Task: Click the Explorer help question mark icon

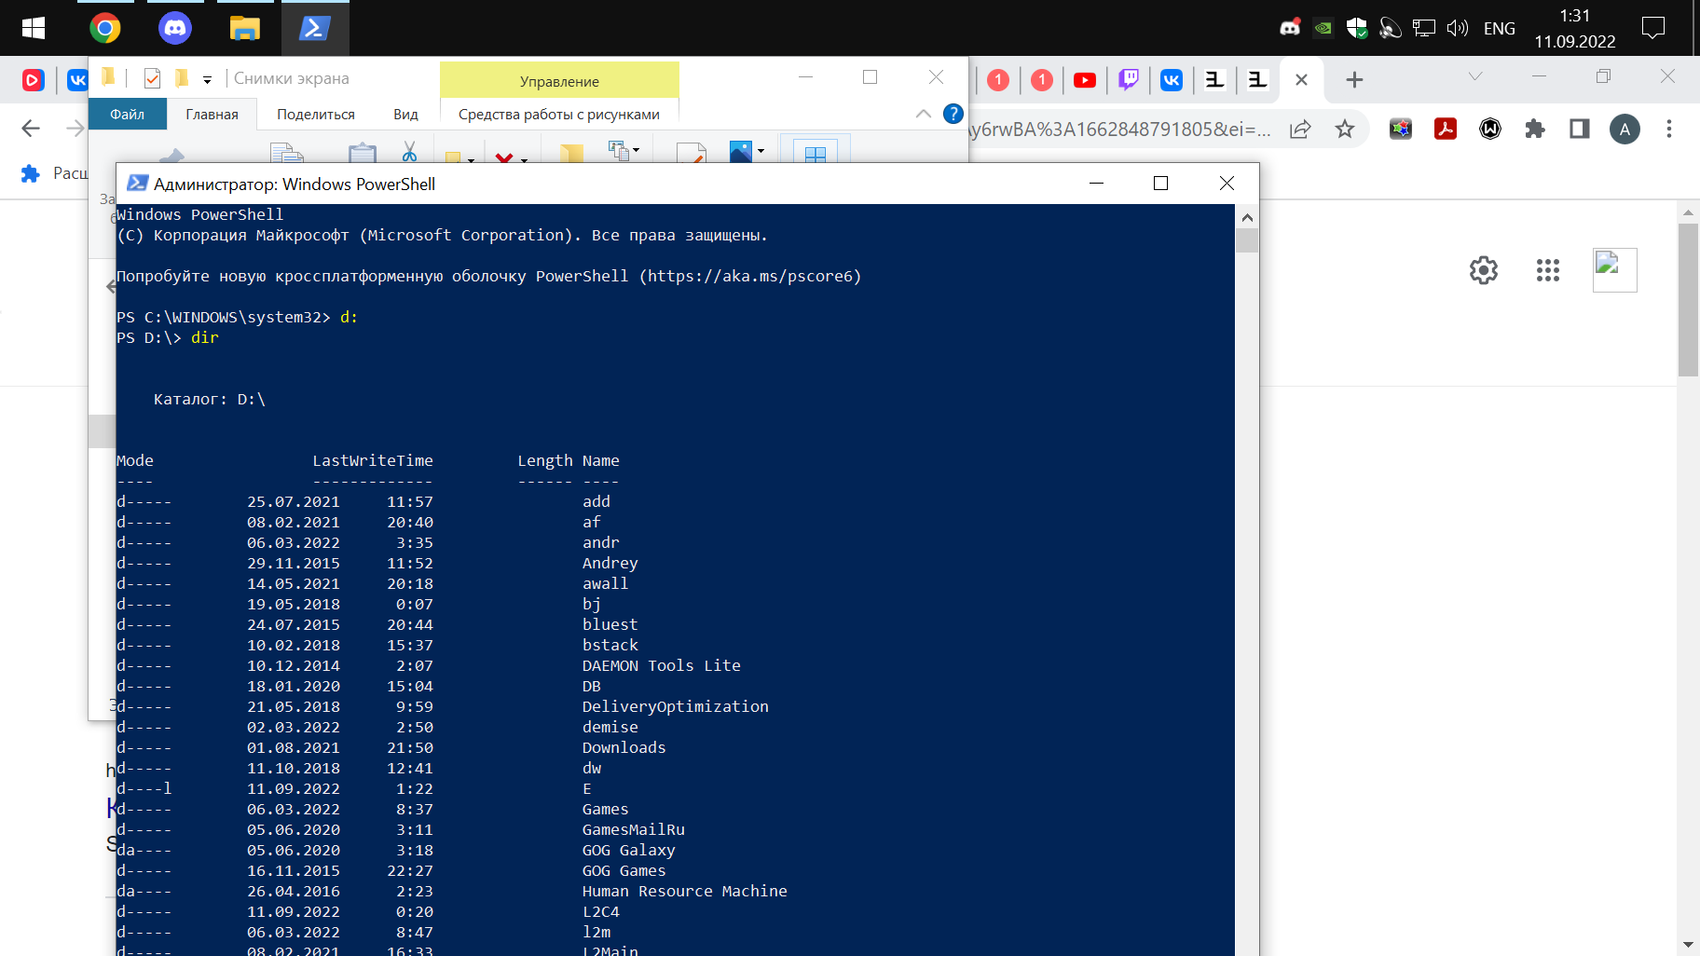Action: pyautogui.click(x=953, y=114)
